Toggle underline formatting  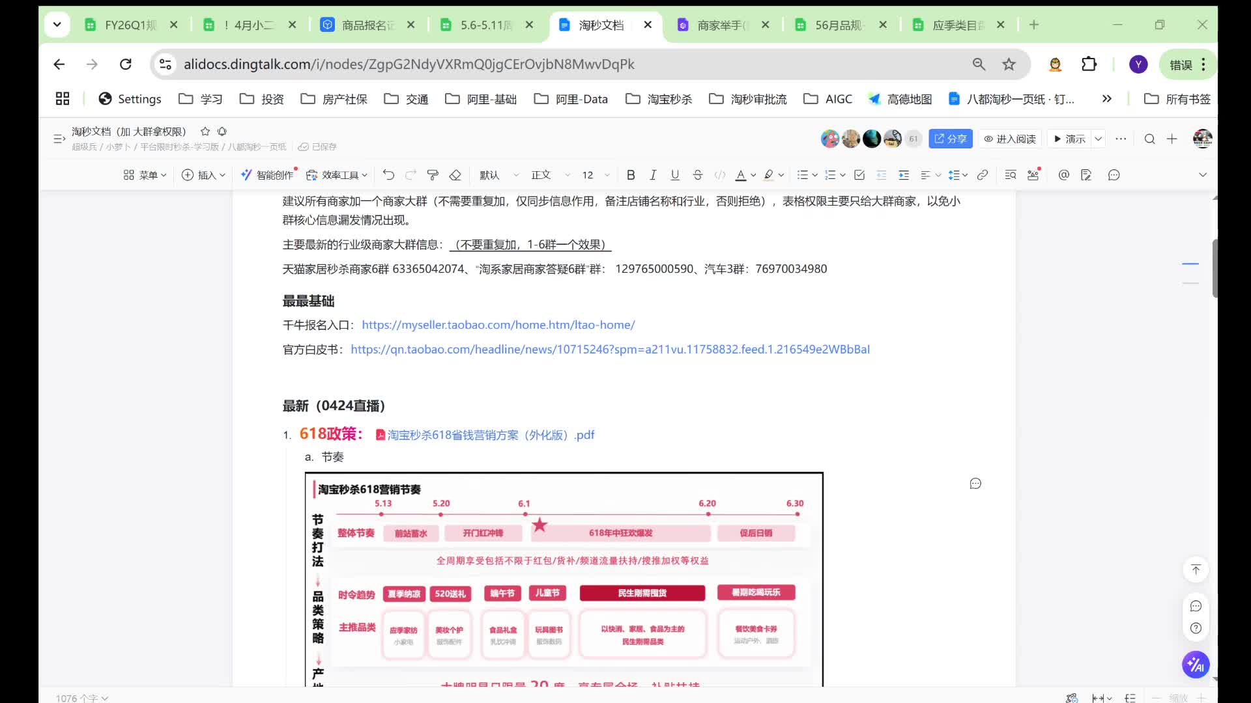pos(674,174)
